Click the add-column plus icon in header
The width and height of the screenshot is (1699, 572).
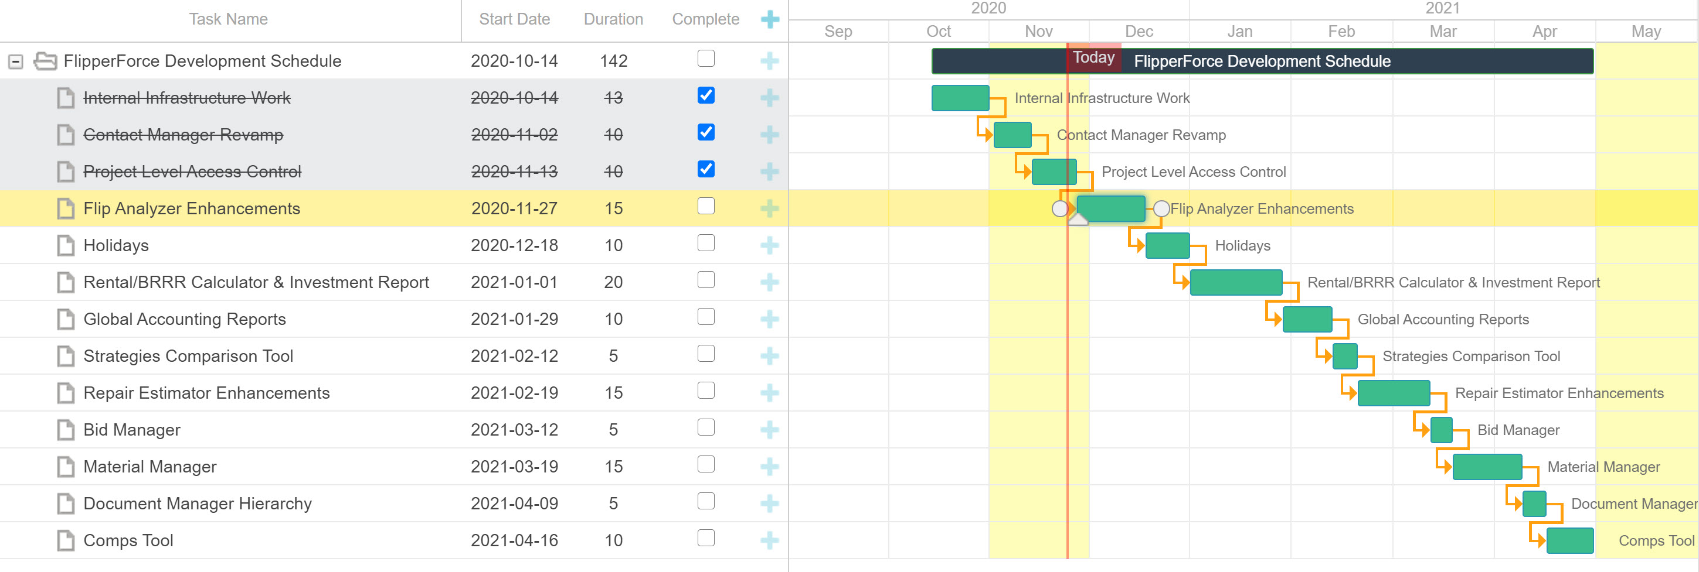pyautogui.click(x=770, y=19)
